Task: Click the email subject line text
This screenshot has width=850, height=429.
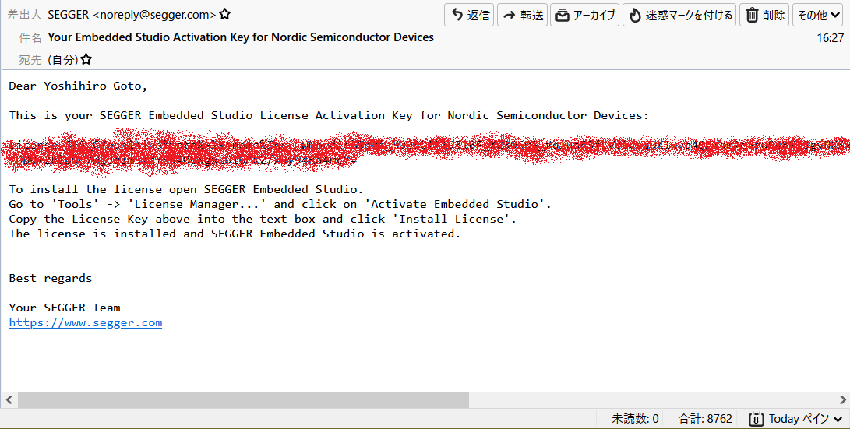Action: point(241,37)
